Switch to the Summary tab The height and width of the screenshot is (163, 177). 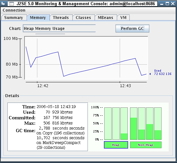pos(14,18)
